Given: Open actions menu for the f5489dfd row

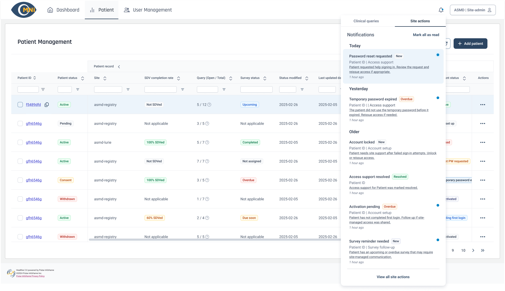Looking at the screenshot, I should coord(483,105).
